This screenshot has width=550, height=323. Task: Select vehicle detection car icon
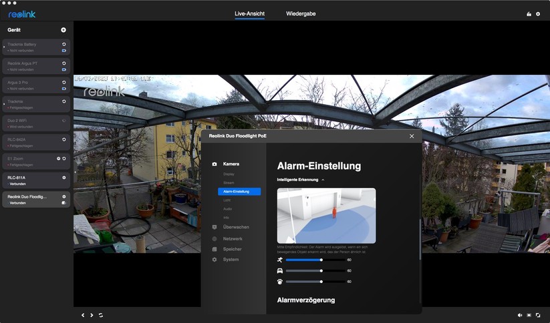pyautogui.click(x=280, y=271)
